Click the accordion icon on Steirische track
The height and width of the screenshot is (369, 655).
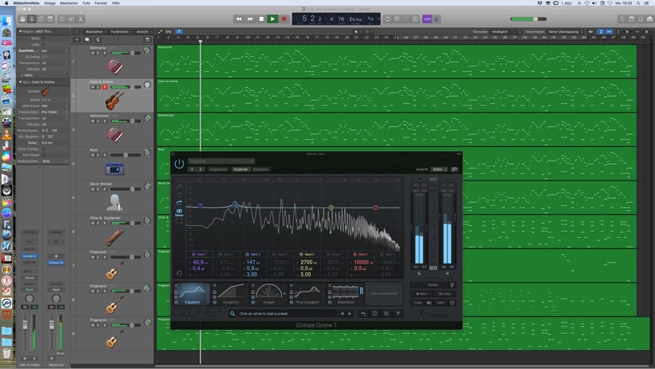point(114,66)
